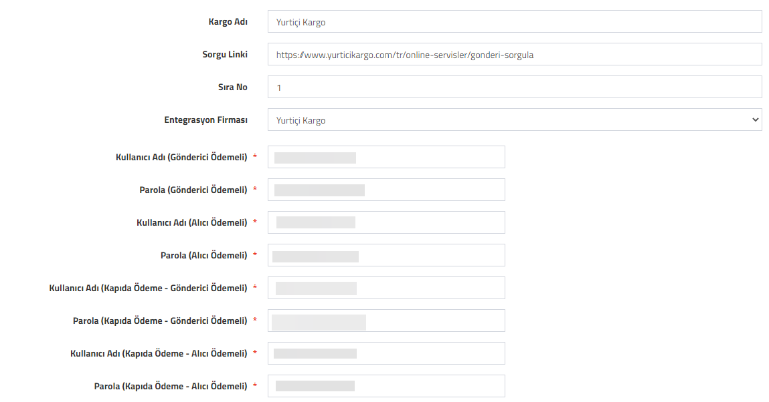Click the 'Sorgu Linki' label
Viewport: 769px width, 402px height.
coord(225,55)
